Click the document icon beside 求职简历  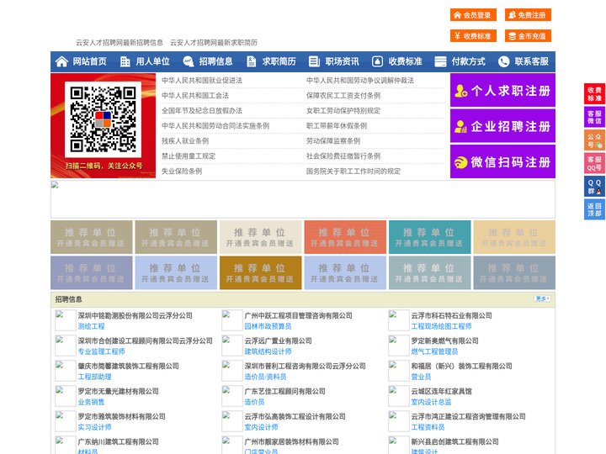pyautogui.click(x=251, y=61)
